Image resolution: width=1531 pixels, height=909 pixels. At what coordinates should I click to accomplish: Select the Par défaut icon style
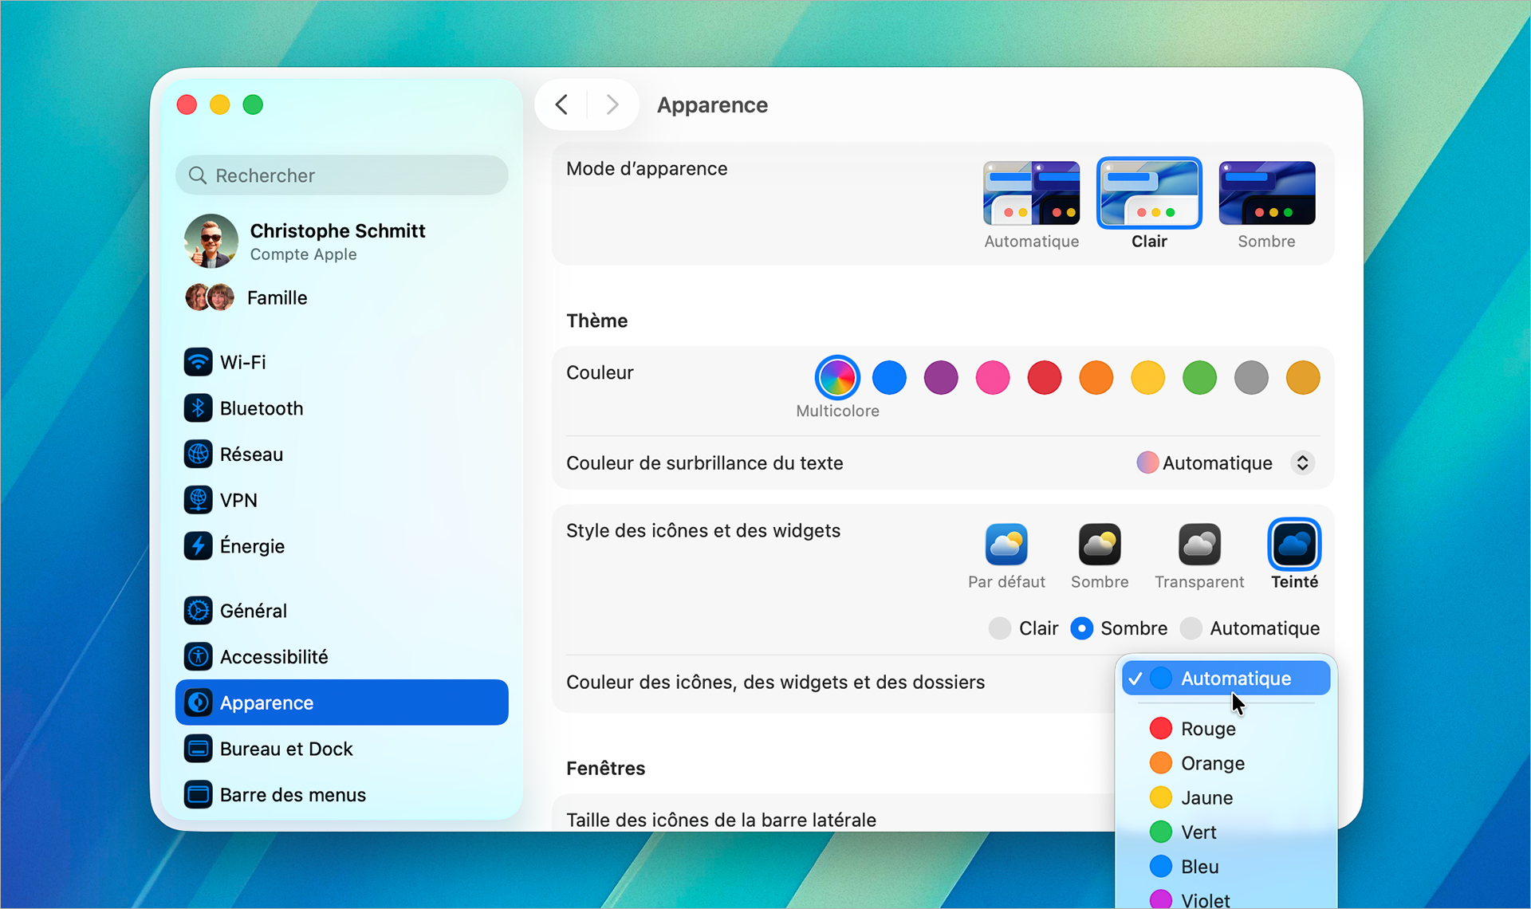click(x=1006, y=545)
